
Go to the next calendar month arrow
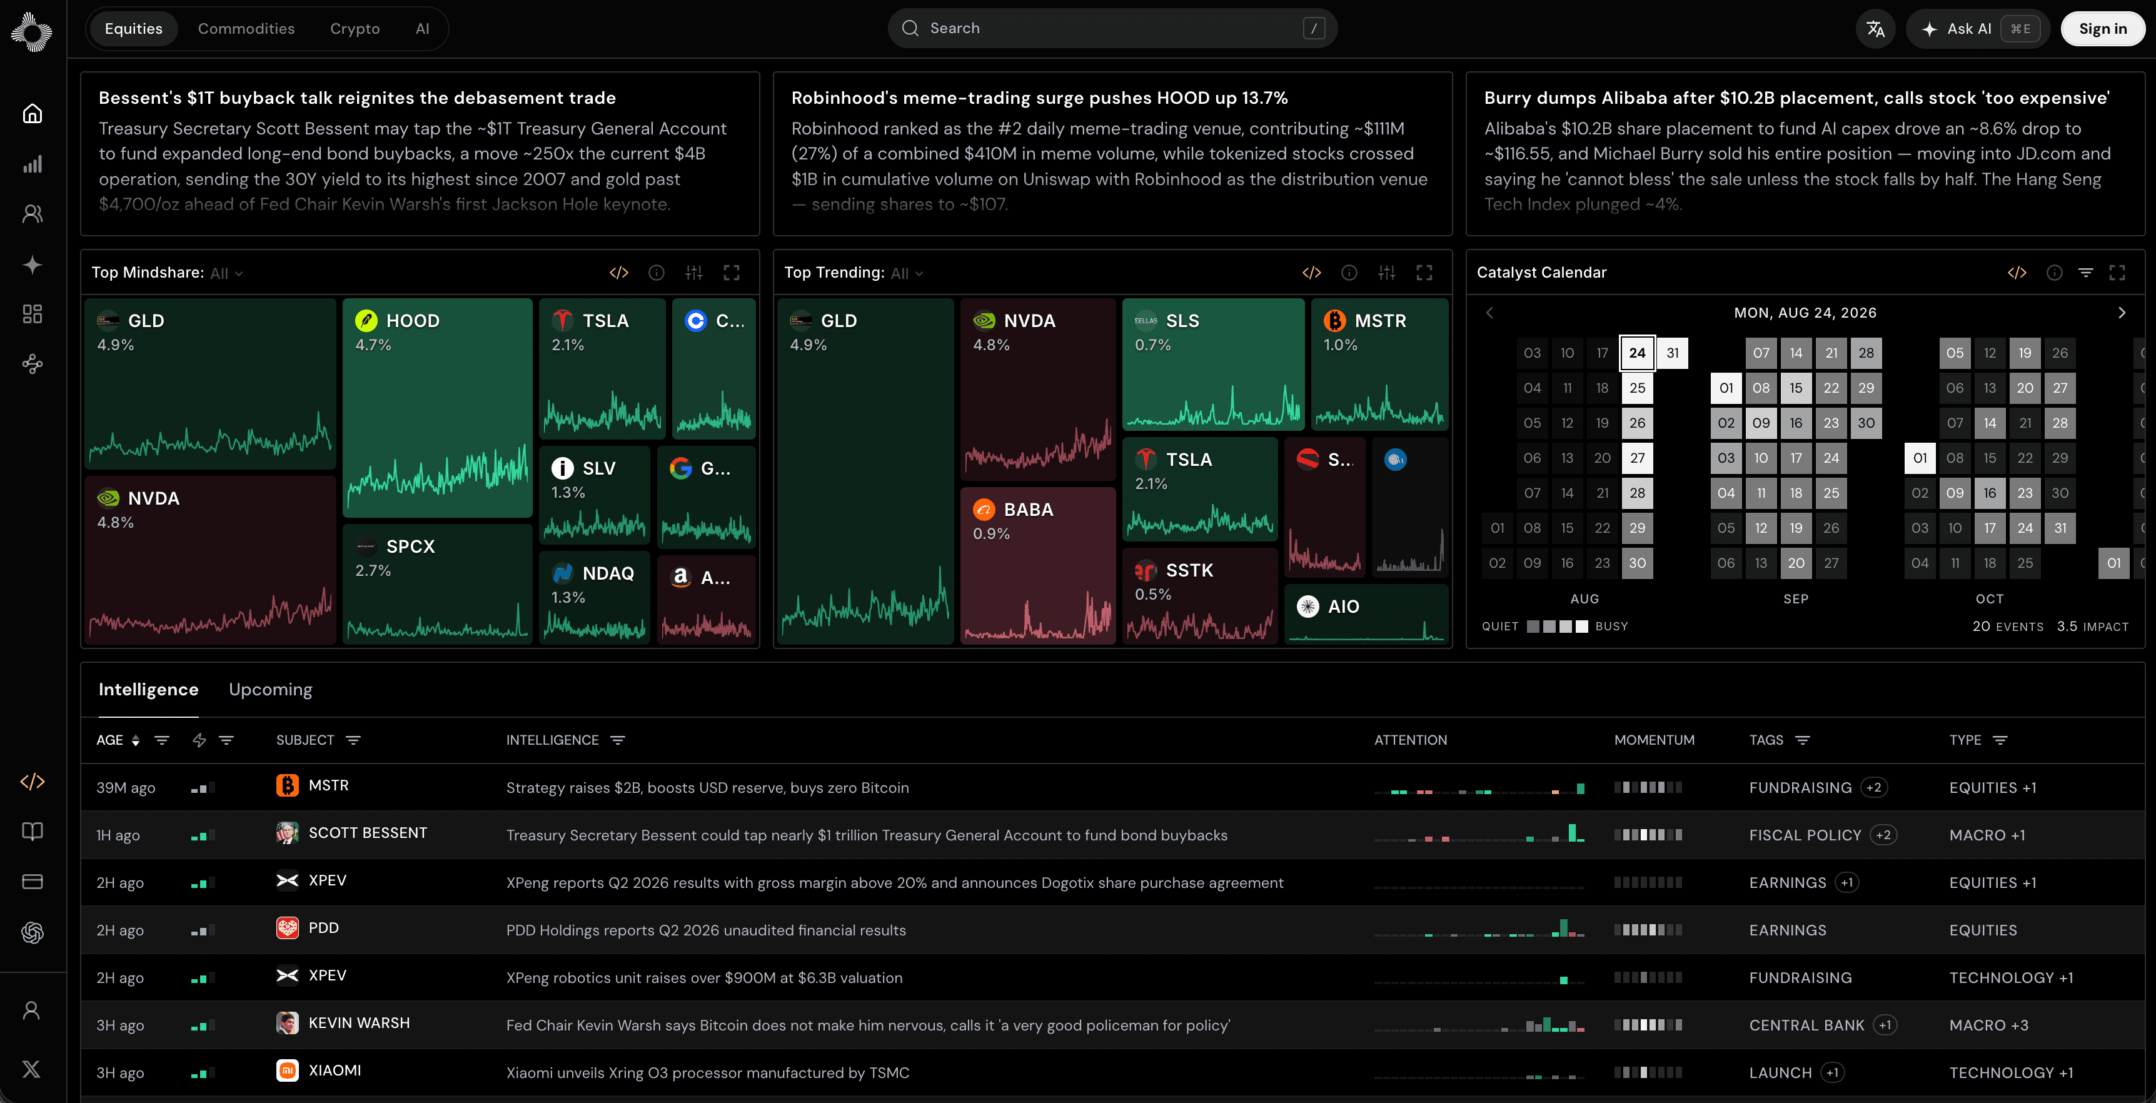click(2122, 313)
